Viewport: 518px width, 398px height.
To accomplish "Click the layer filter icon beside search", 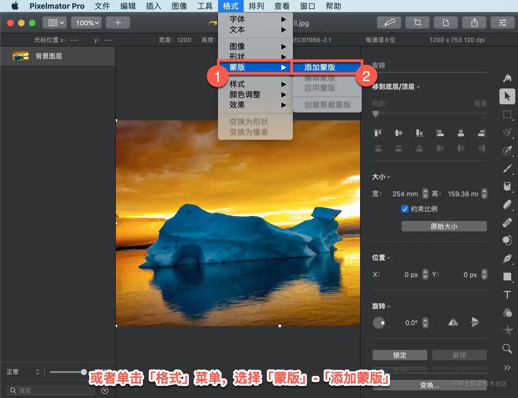I will pos(105,390).
